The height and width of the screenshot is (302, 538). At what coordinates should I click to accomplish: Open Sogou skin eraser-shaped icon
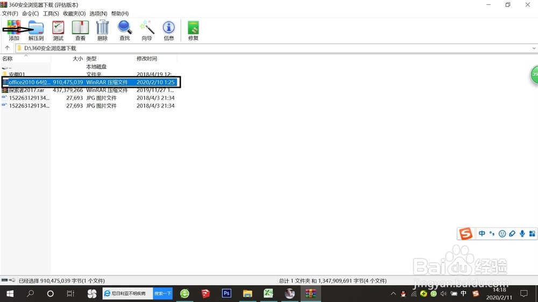512,234
